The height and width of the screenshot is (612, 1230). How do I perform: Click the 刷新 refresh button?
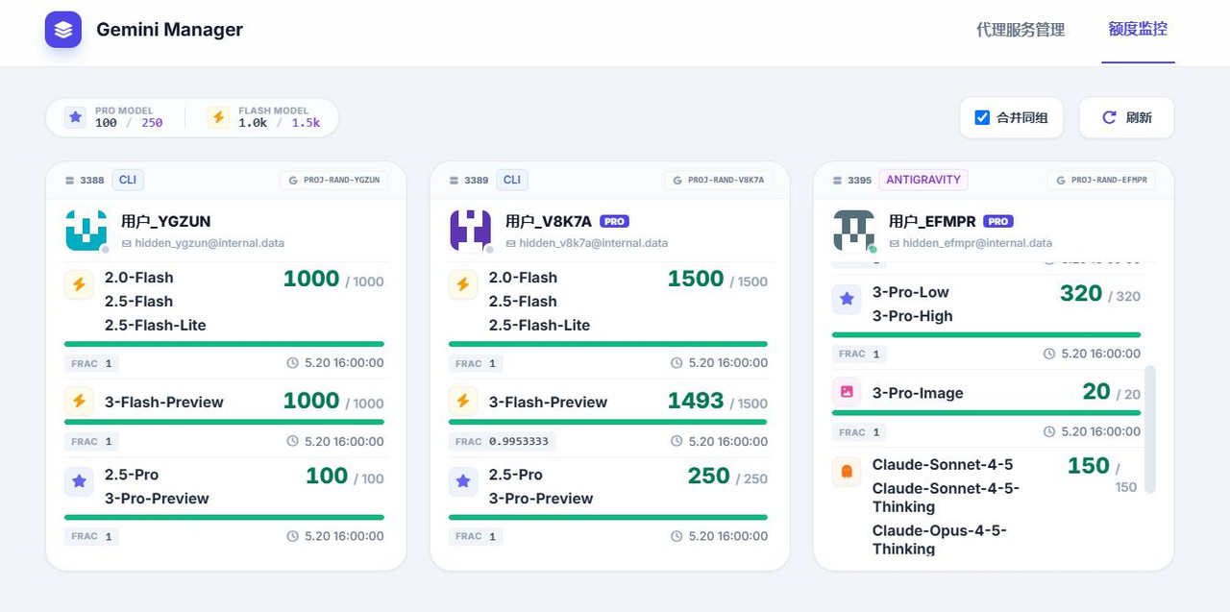pos(1126,117)
